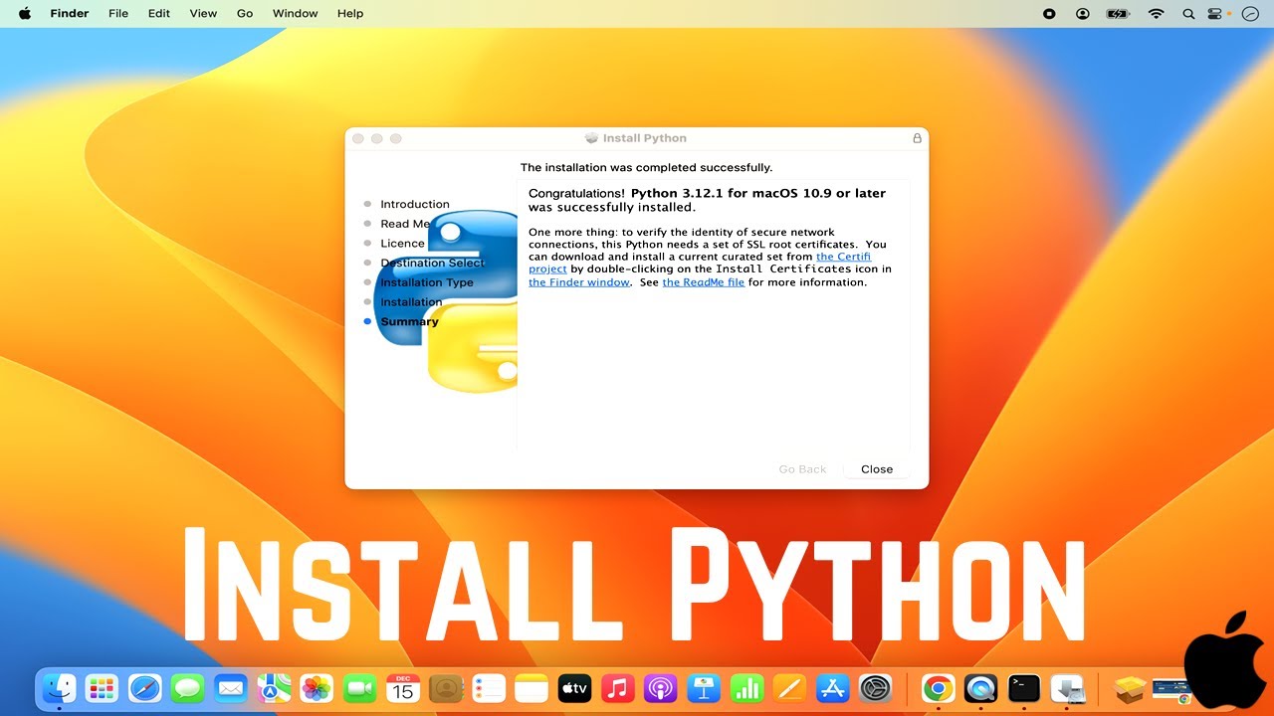Open the Music app in the Dock

[618, 688]
